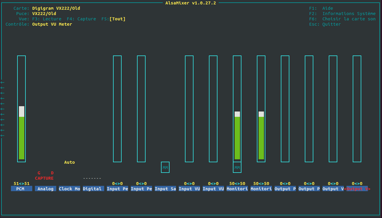Click the Auto value above Clock Mo
The height and width of the screenshot is (218, 382).
click(x=70, y=162)
